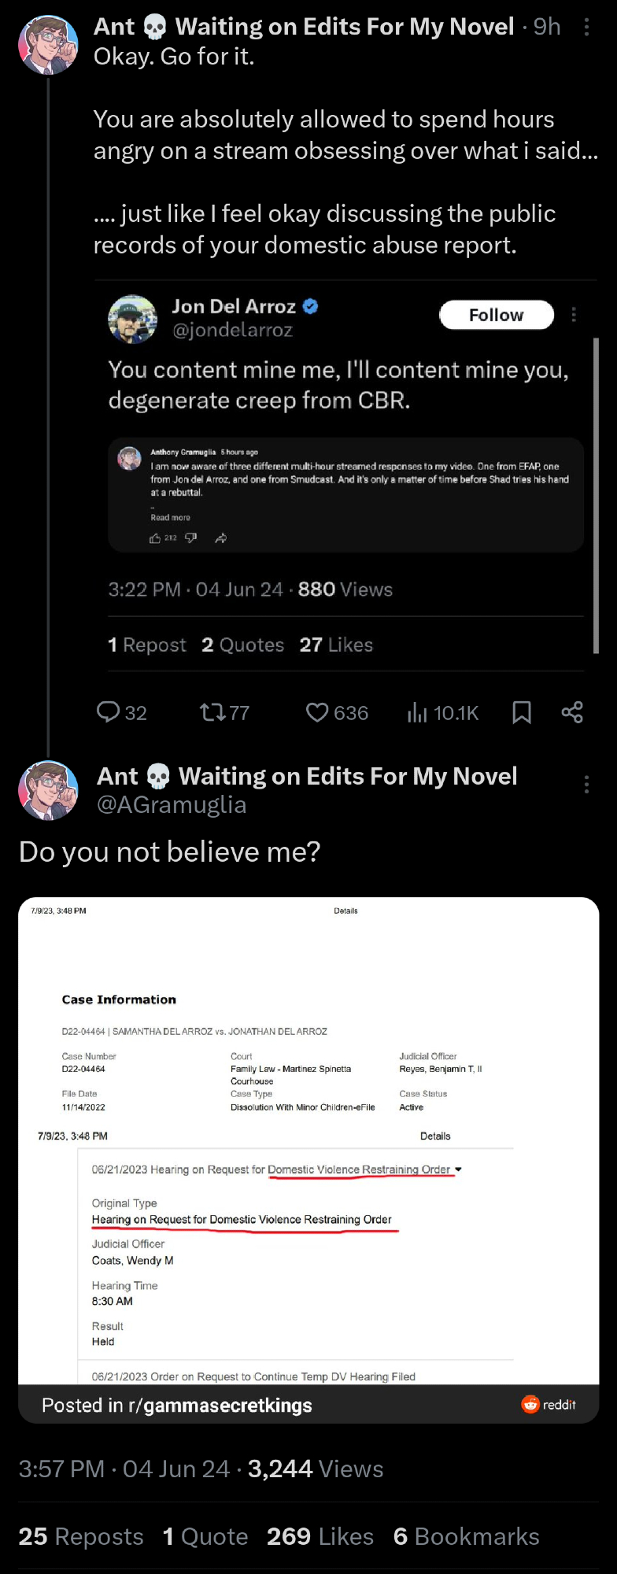Viewport: 617px width, 1574px height.
Task: Open the @AGramuglia profile handle
Action: tap(172, 804)
